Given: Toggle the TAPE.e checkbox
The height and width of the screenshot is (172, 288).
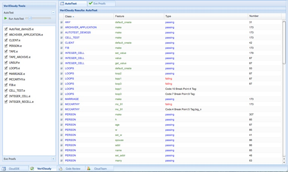Looking at the screenshot, I should click(6, 51).
